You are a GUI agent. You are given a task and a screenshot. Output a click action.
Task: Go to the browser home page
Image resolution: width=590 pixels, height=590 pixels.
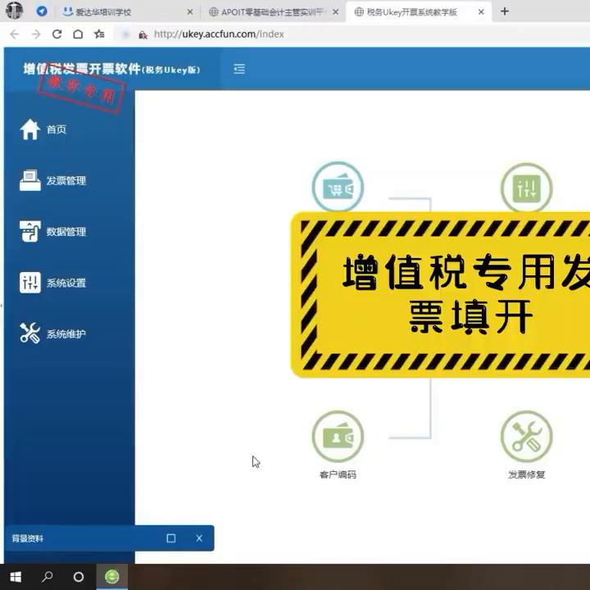coord(78,34)
